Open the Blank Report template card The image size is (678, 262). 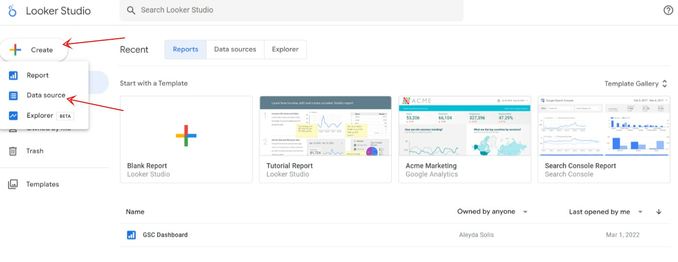click(x=186, y=140)
